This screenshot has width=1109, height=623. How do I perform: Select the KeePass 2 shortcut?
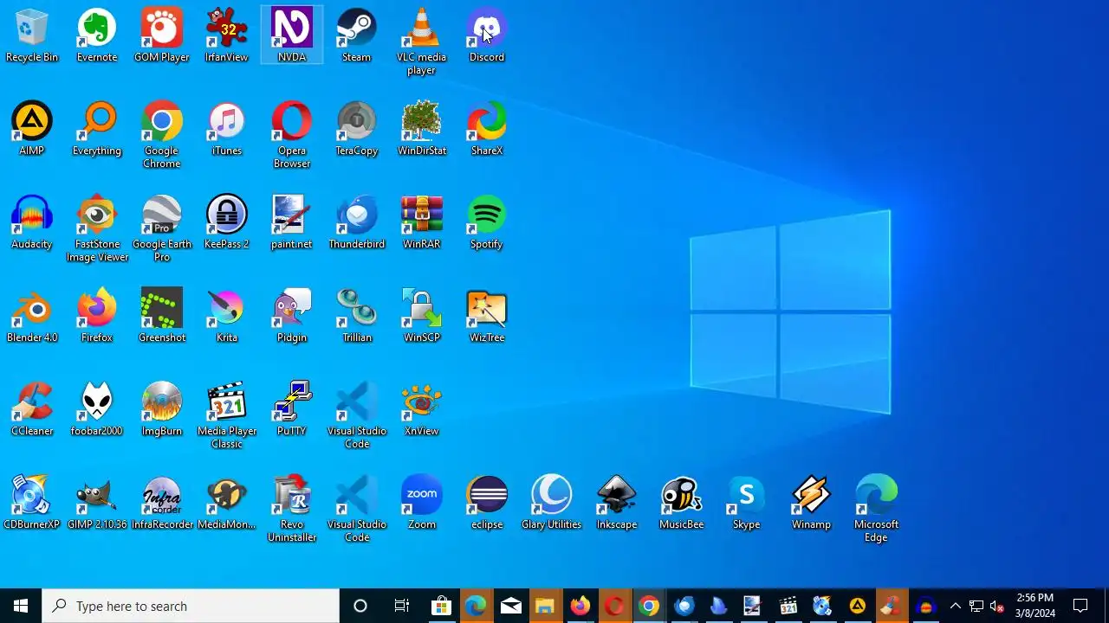pyautogui.click(x=227, y=222)
